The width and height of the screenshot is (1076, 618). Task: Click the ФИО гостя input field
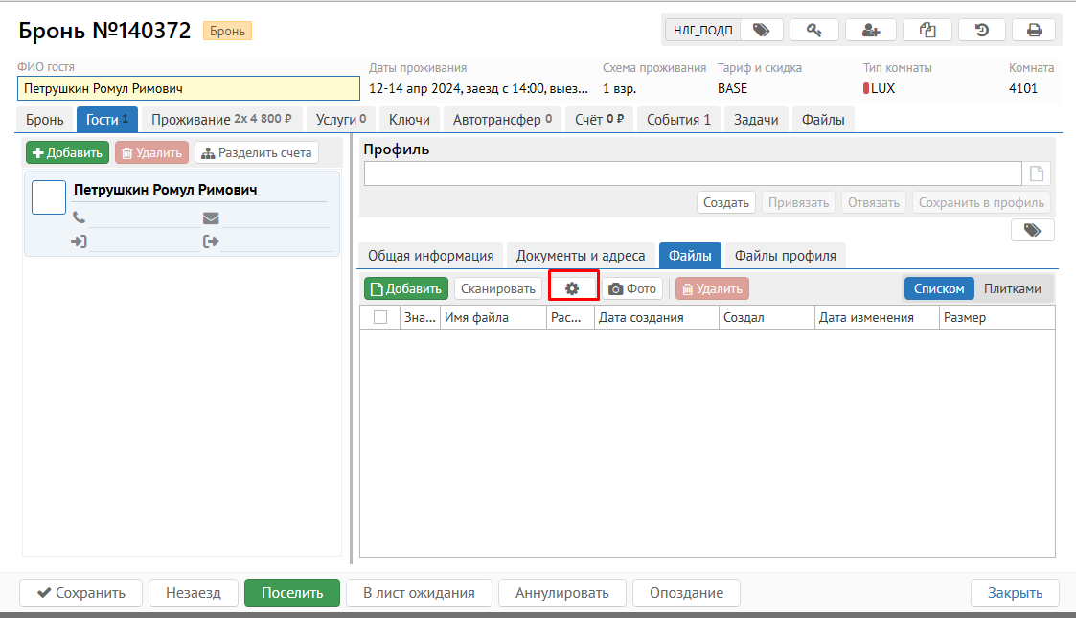click(188, 88)
